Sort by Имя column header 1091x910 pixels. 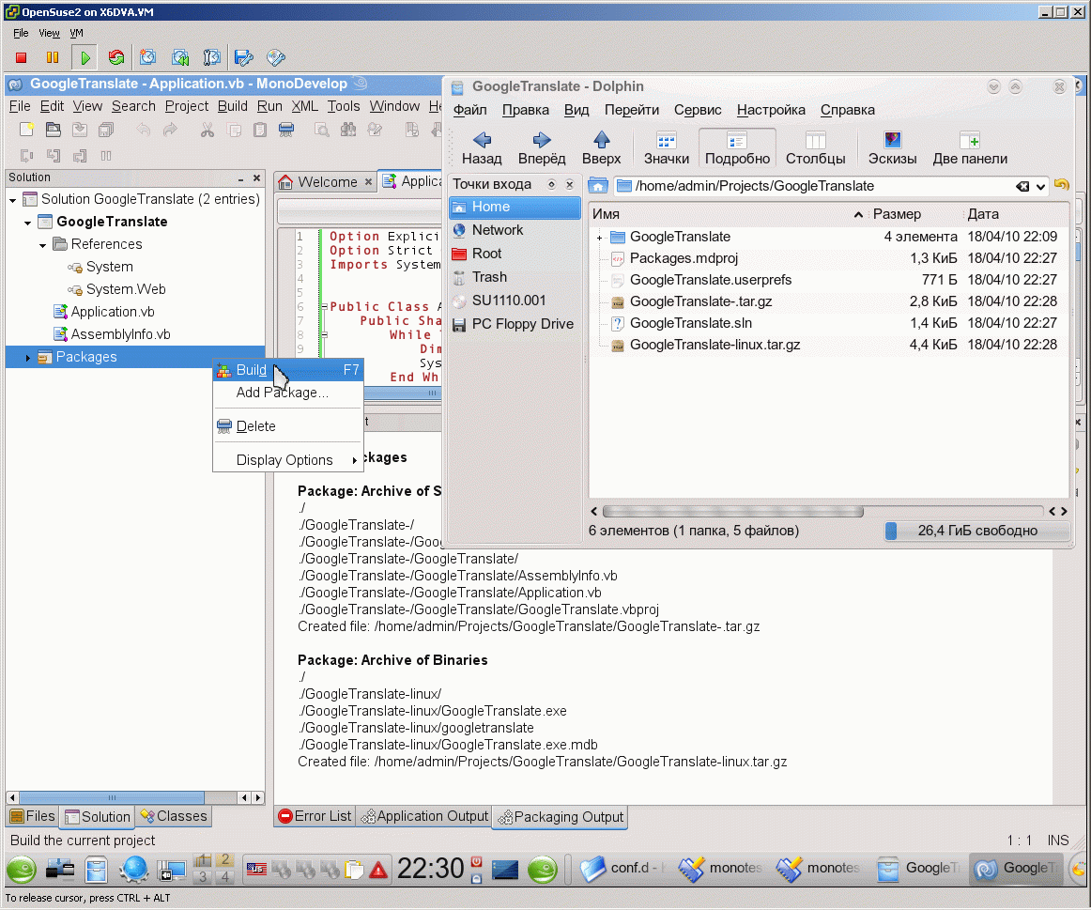click(x=728, y=214)
